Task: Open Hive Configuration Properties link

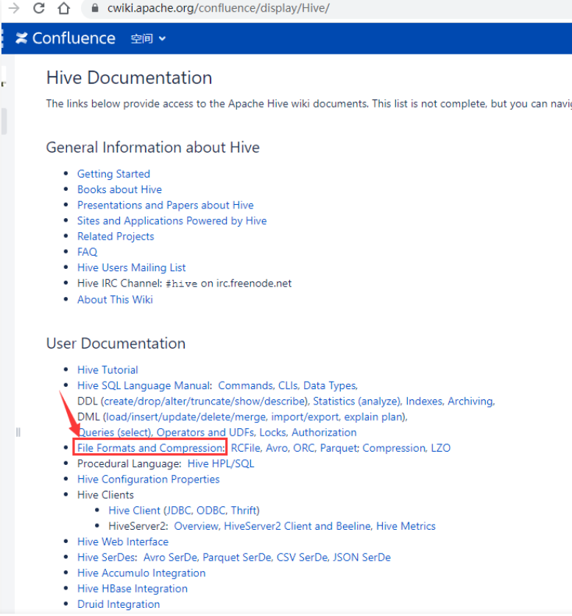Action: [149, 480]
